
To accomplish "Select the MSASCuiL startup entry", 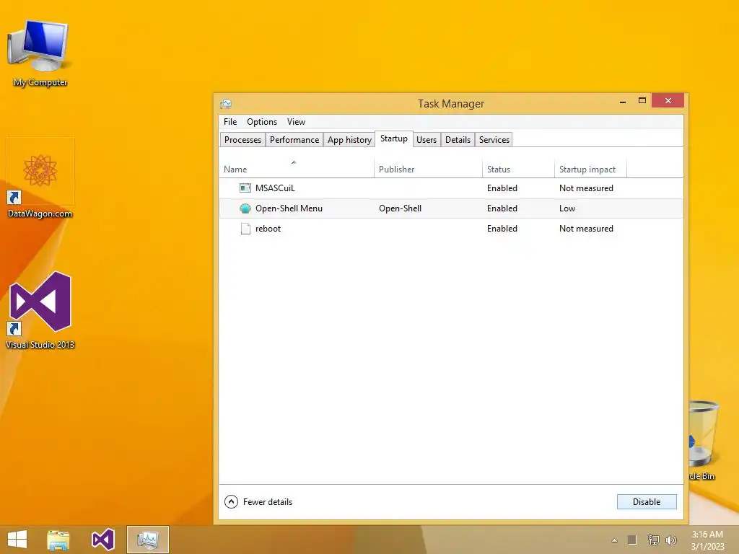I will coord(451,188).
